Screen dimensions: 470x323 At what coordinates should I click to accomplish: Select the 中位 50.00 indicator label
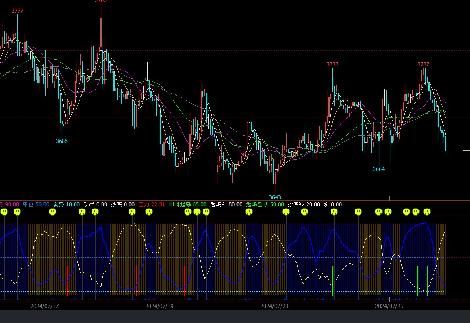[x=36, y=204]
